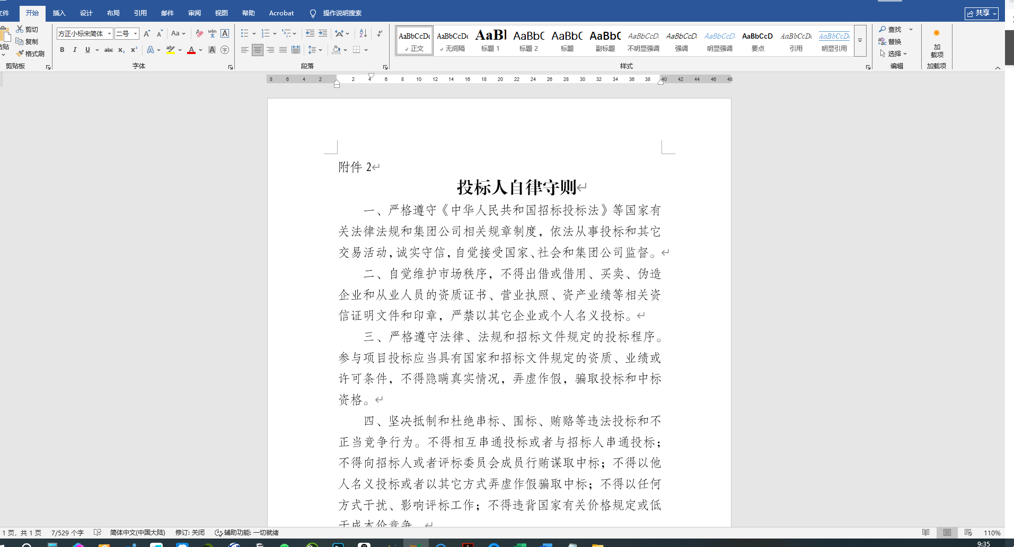Click the Tell Me search box (操作说明搜索)
1014x547 pixels.
tap(342, 13)
